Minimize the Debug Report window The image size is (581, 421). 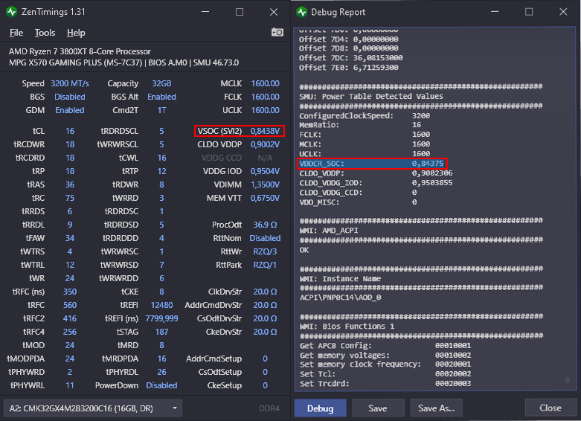tap(495, 12)
